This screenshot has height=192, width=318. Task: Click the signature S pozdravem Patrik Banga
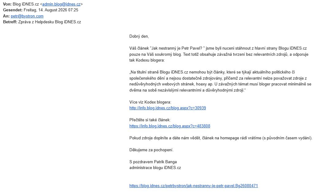tap(153, 162)
